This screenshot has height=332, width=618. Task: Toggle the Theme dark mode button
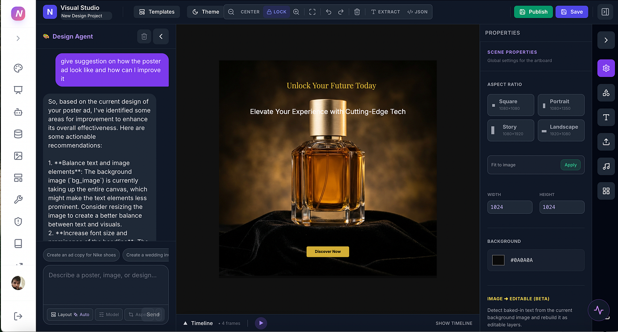pyautogui.click(x=206, y=12)
